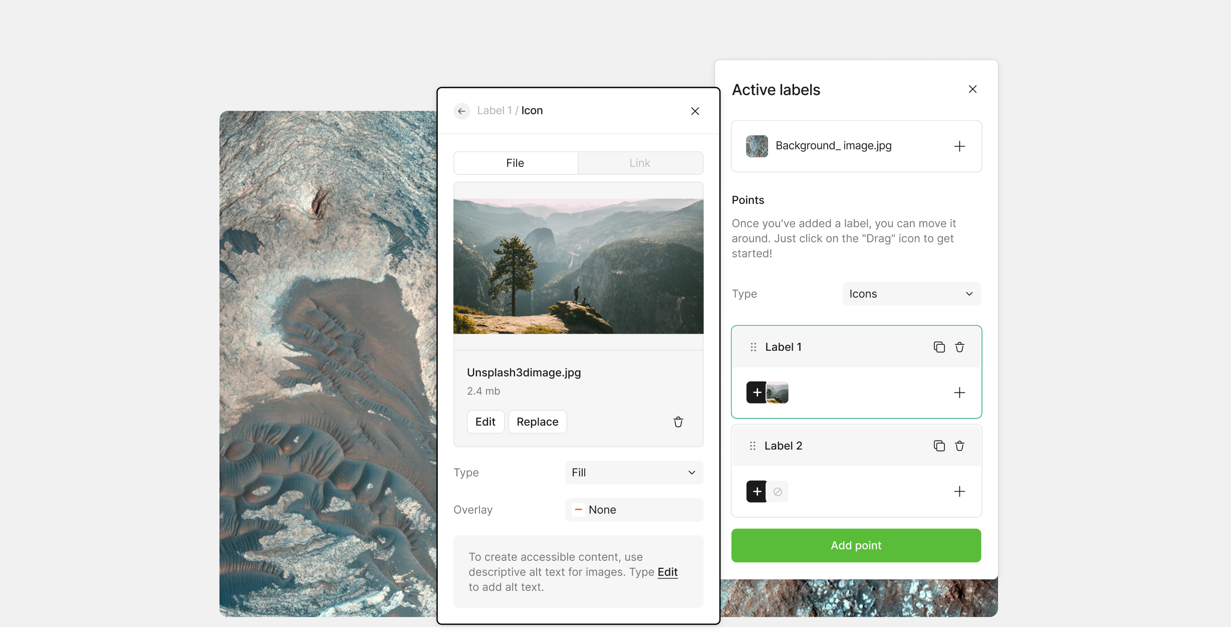Viewport: 1231px width, 635px height.
Task: Duplicate Label 2
Action: 939,446
